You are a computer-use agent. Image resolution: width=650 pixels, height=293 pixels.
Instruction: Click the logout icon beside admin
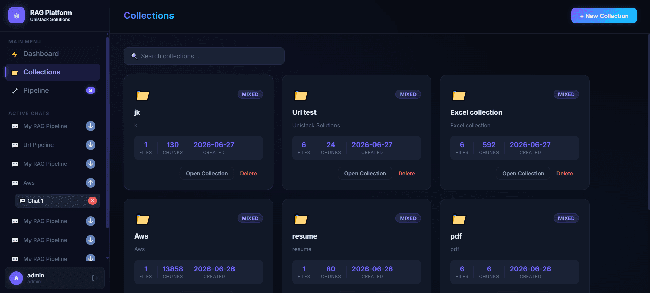click(x=95, y=278)
